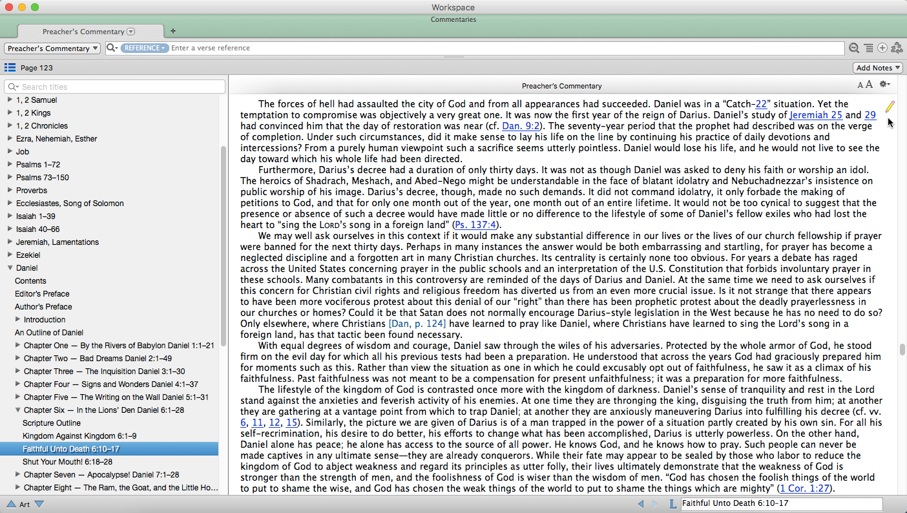
Task: Expand the 1, 2 Samuel tree node
Action: point(10,99)
